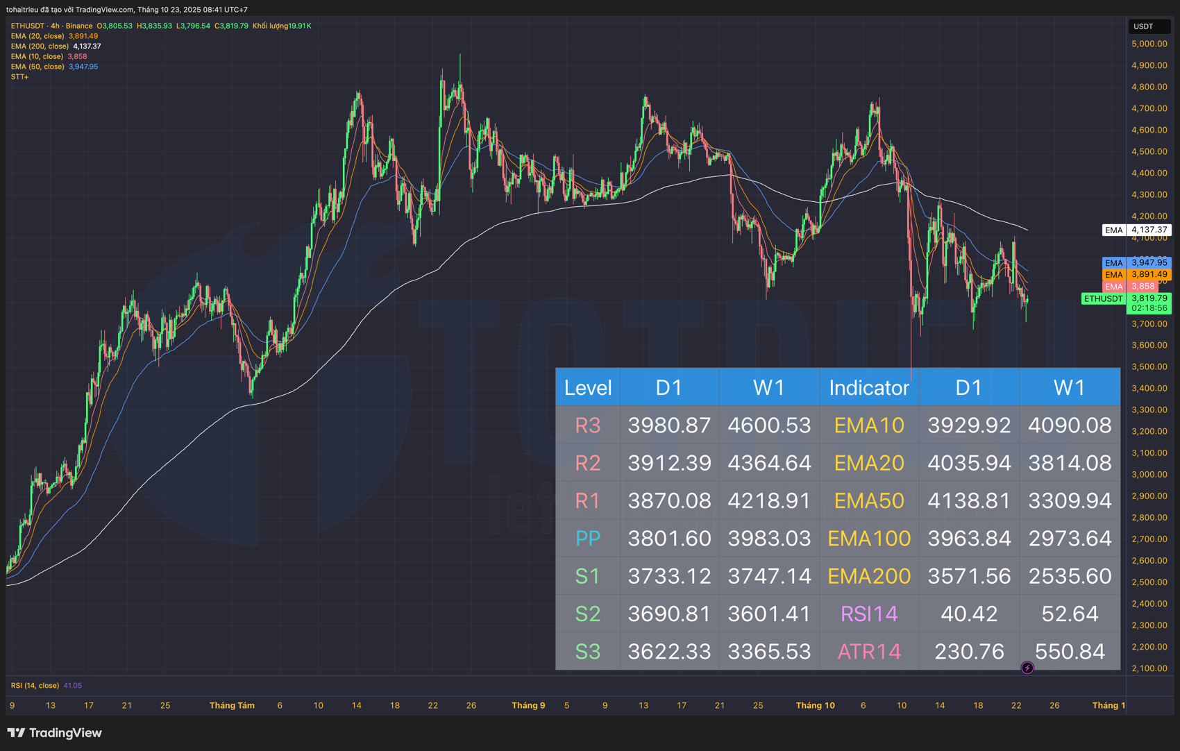Image resolution: width=1180 pixels, height=751 pixels.
Task: Click the Tháng 10 label on time axis
Action: [815, 705]
